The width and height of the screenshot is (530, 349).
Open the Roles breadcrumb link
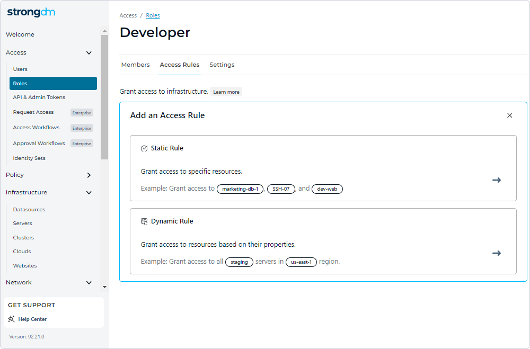(153, 15)
